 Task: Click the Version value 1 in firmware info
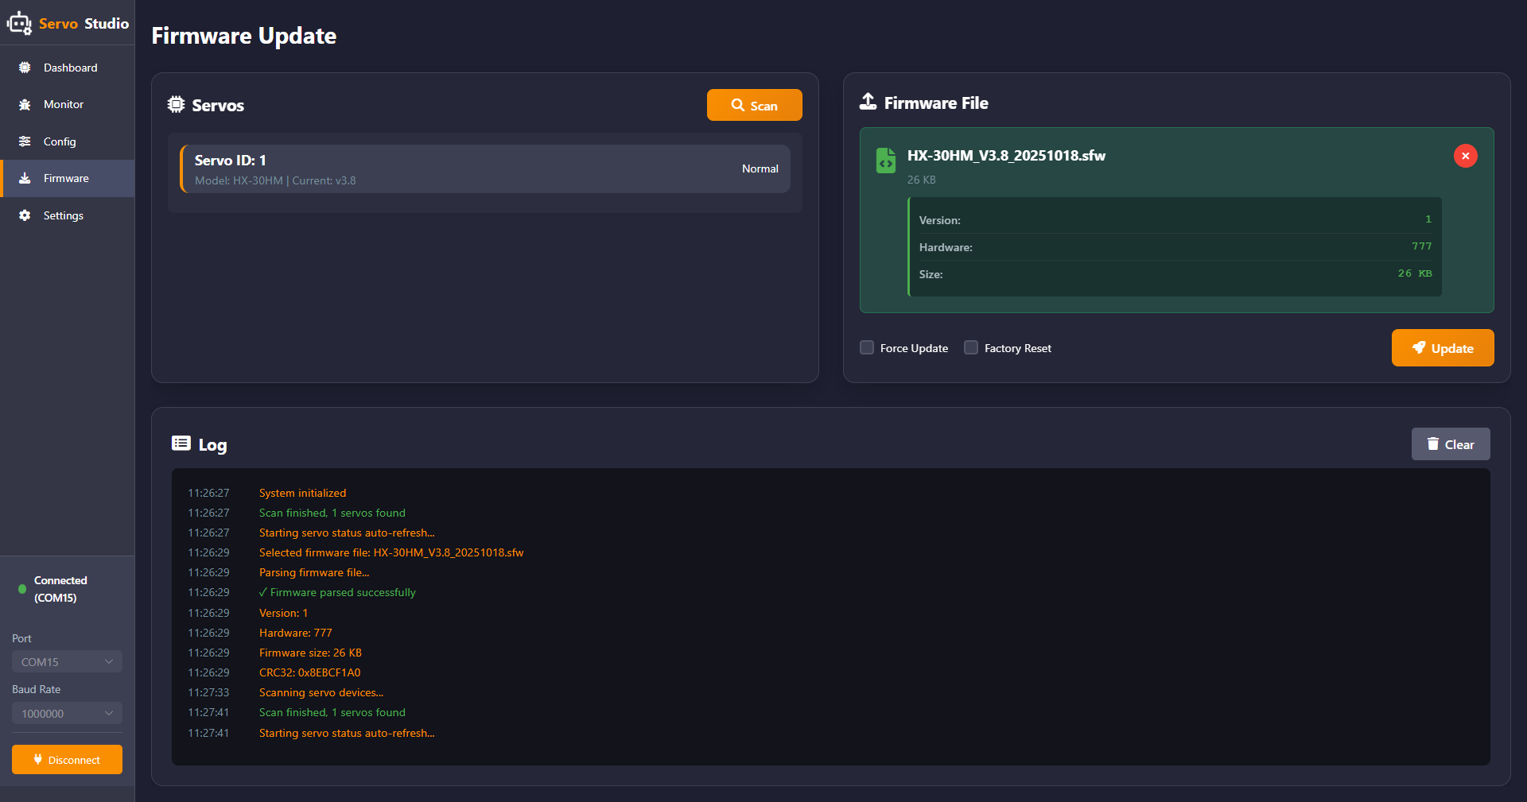[1428, 219]
